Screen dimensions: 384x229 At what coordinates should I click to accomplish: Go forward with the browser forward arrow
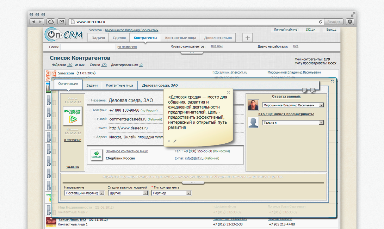[x=41, y=22]
